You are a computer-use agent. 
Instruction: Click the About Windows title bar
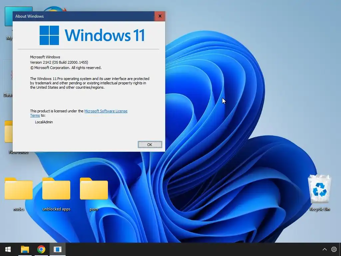(x=84, y=16)
